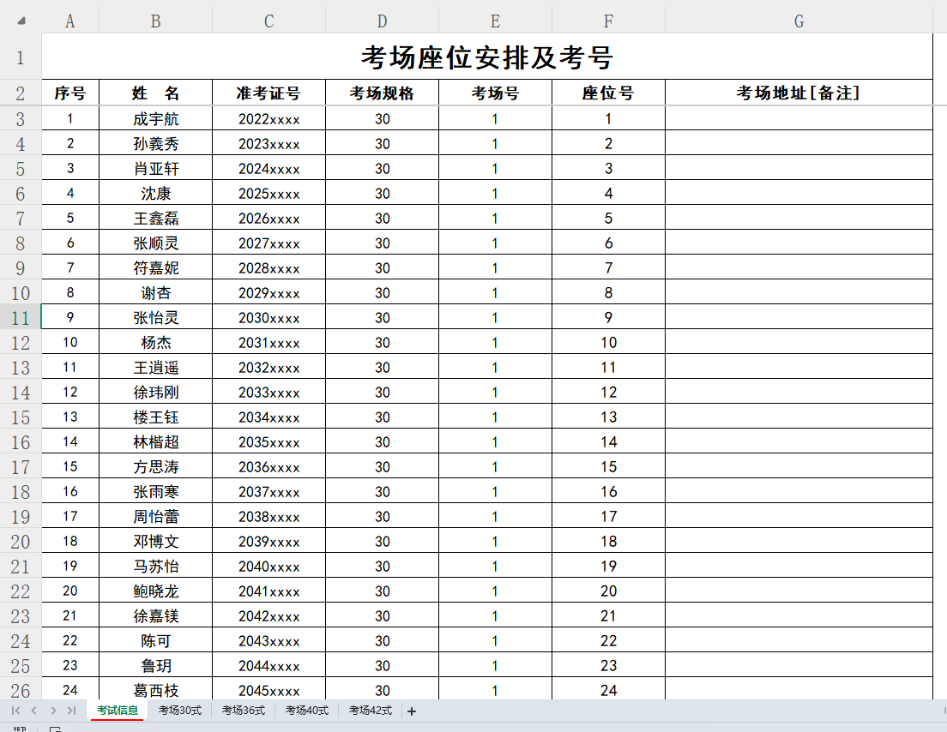Select the 考场地址[备注] header cell
This screenshot has height=732, width=947.
799,93
